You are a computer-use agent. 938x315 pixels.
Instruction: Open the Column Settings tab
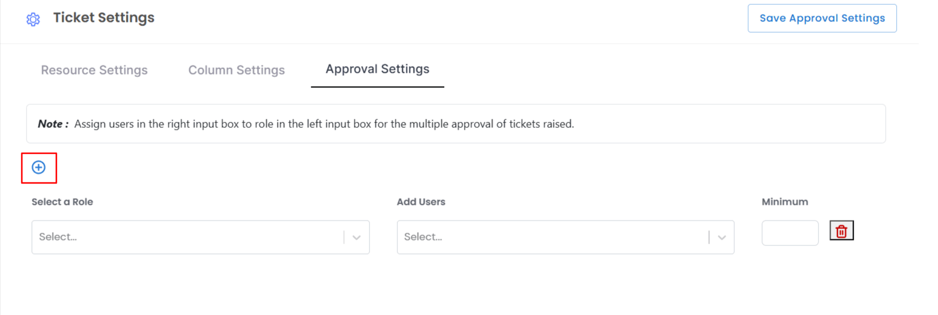(236, 70)
